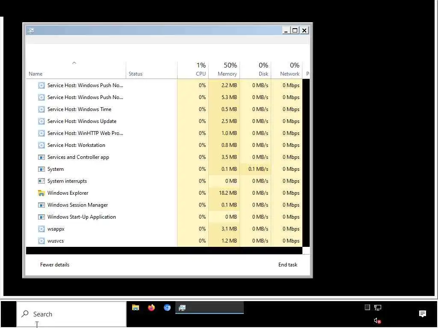Select the wsappx process
Screen dimensions: 438x328
164,229
